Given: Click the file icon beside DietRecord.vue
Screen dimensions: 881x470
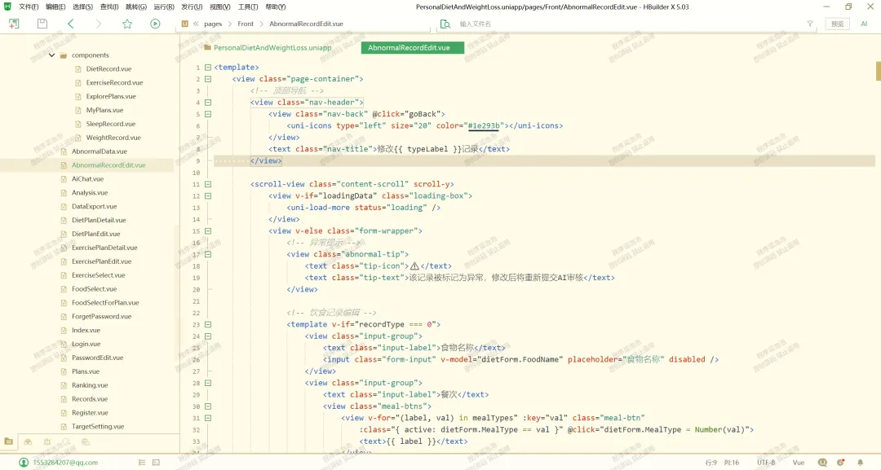Looking at the screenshot, I should click(78, 69).
